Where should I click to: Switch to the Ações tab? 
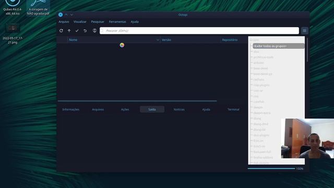point(125,109)
